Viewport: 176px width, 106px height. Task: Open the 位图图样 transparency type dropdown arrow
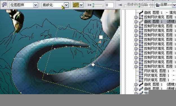(36, 5)
